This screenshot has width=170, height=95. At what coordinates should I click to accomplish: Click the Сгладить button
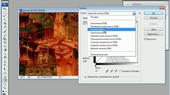point(154,23)
